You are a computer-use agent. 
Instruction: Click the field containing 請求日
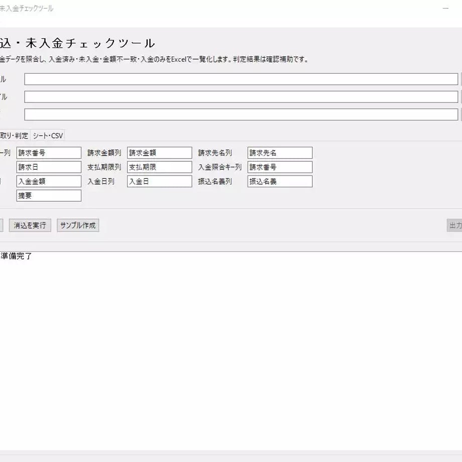click(x=49, y=167)
